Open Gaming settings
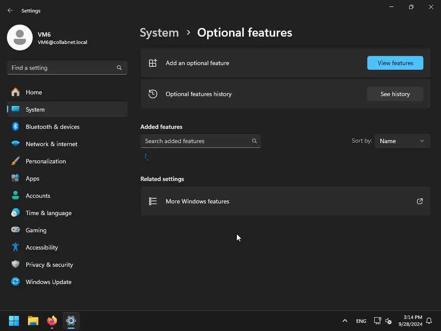441x331 pixels. 67,230
